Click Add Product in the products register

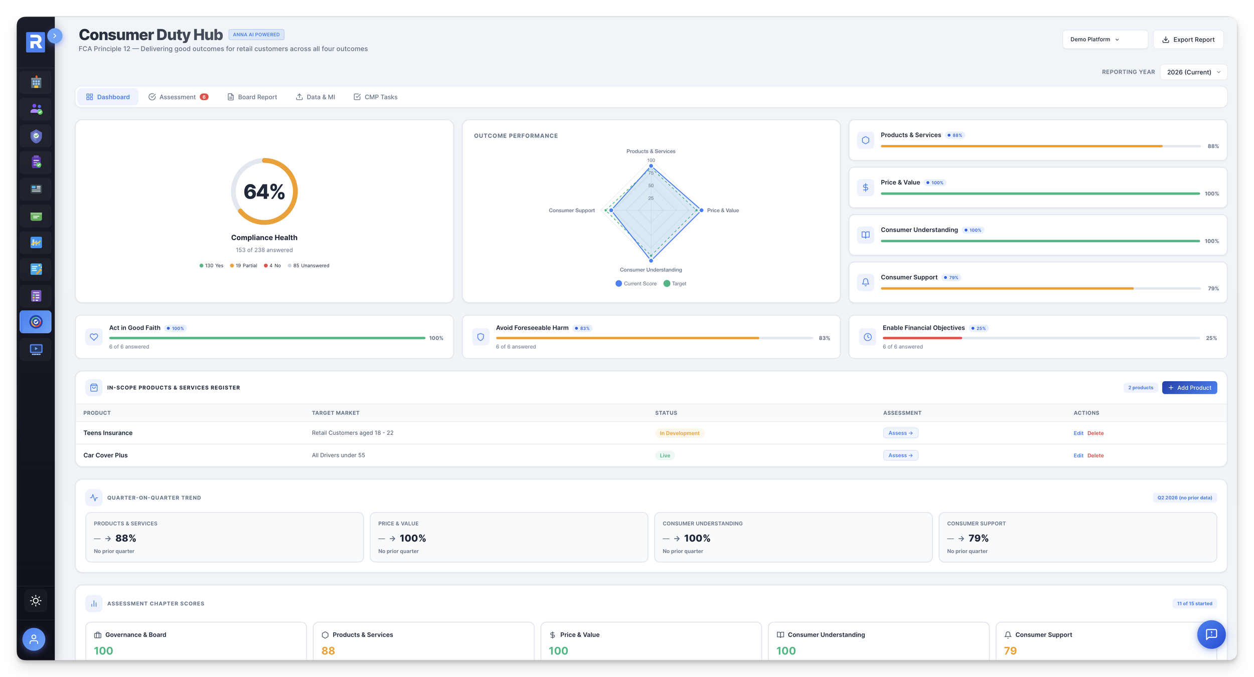coord(1190,387)
